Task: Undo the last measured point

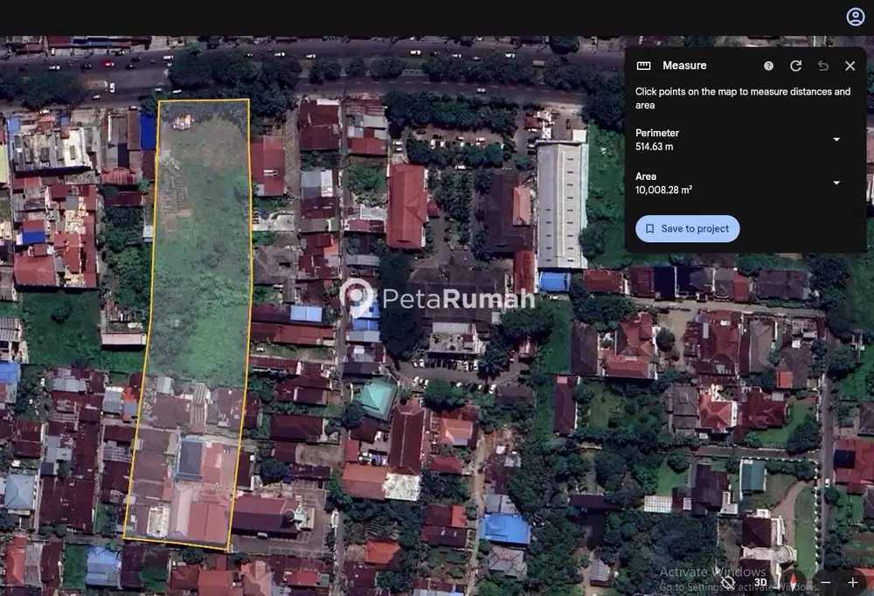Action: (822, 66)
